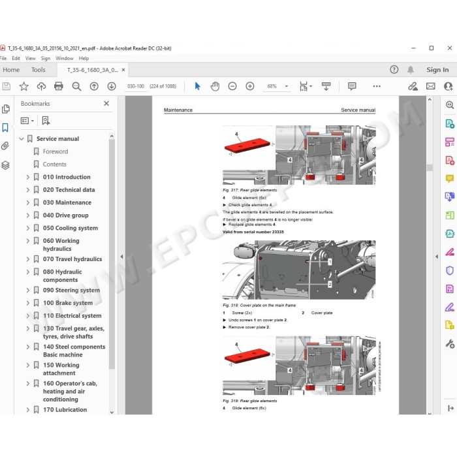This screenshot has width=457, height=457.
Task: Expand the 100 Brake system bookmark
Action: coord(28,303)
